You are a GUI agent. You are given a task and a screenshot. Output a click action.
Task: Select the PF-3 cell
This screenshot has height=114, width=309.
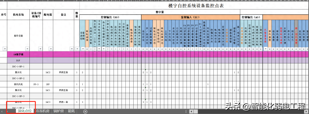[36, 84]
